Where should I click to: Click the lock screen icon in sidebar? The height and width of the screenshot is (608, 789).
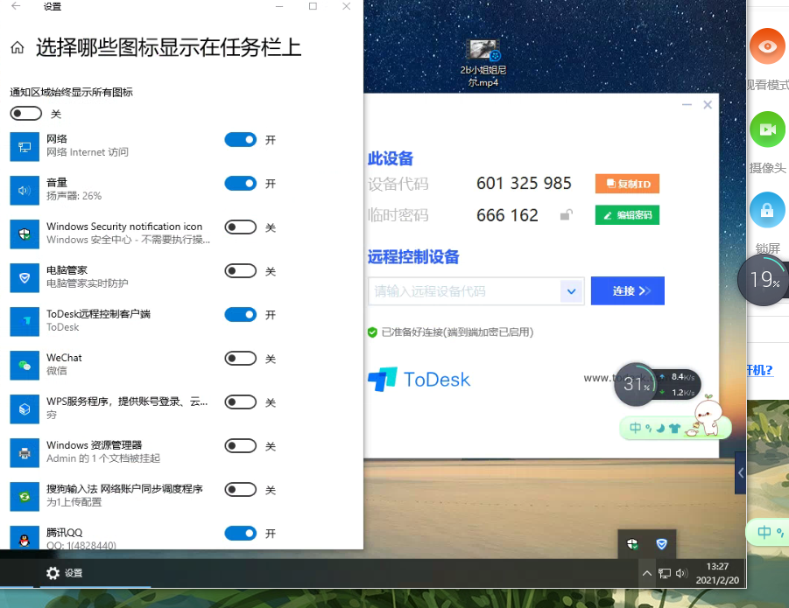click(767, 210)
